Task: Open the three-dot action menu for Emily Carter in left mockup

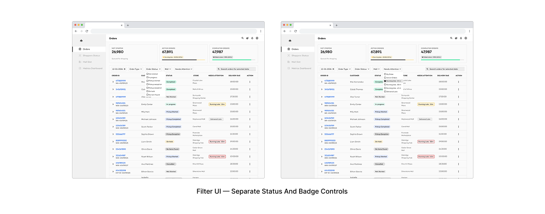Action: [250, 104]
